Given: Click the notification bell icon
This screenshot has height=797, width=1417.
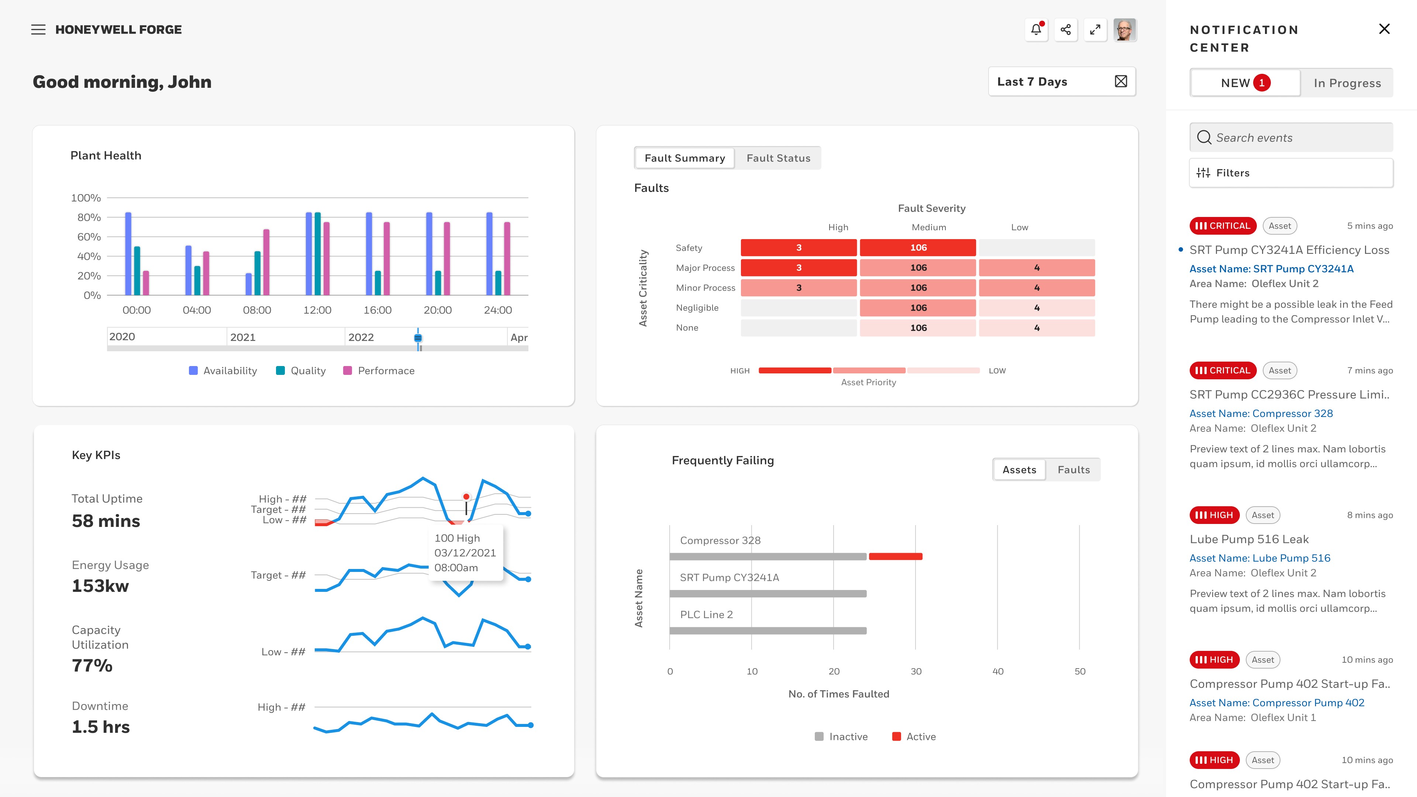Looking at the screenshot, I should pyautogui.click(x=1036, y=30).
